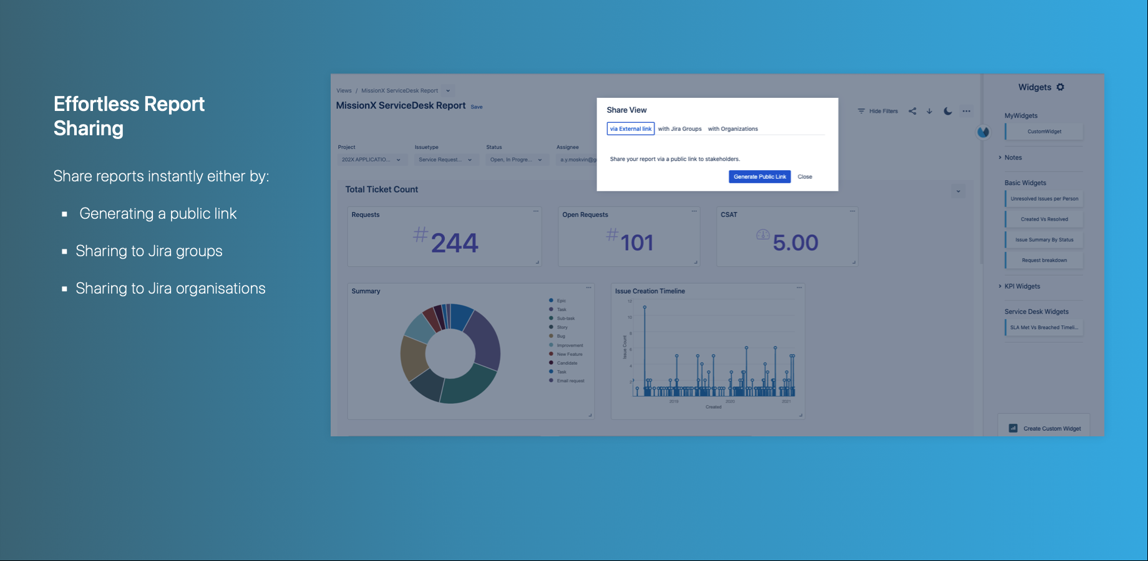Open Project filter dropdown
The image size is (1148, 561).
[372, 160]
